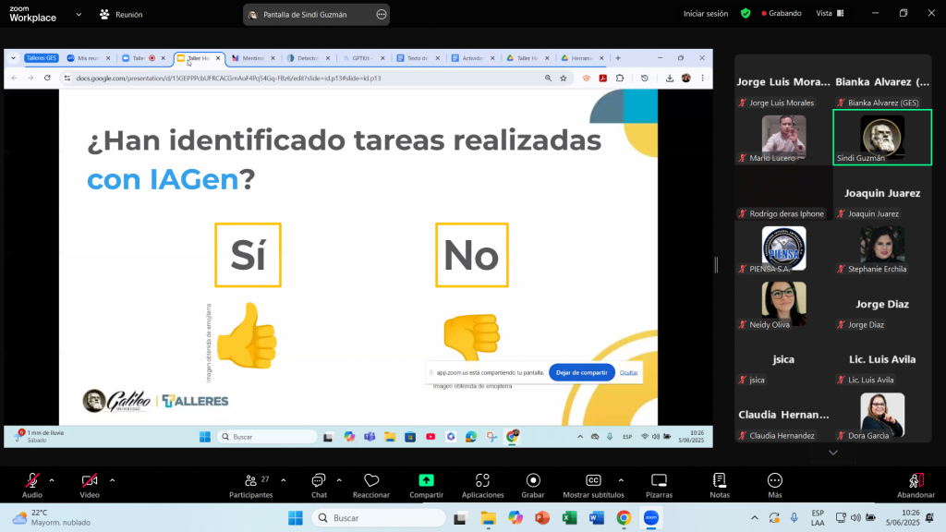Unmute the microphone via Audio button
This screenshot has height=532, width=946.
tap(32, 481)
